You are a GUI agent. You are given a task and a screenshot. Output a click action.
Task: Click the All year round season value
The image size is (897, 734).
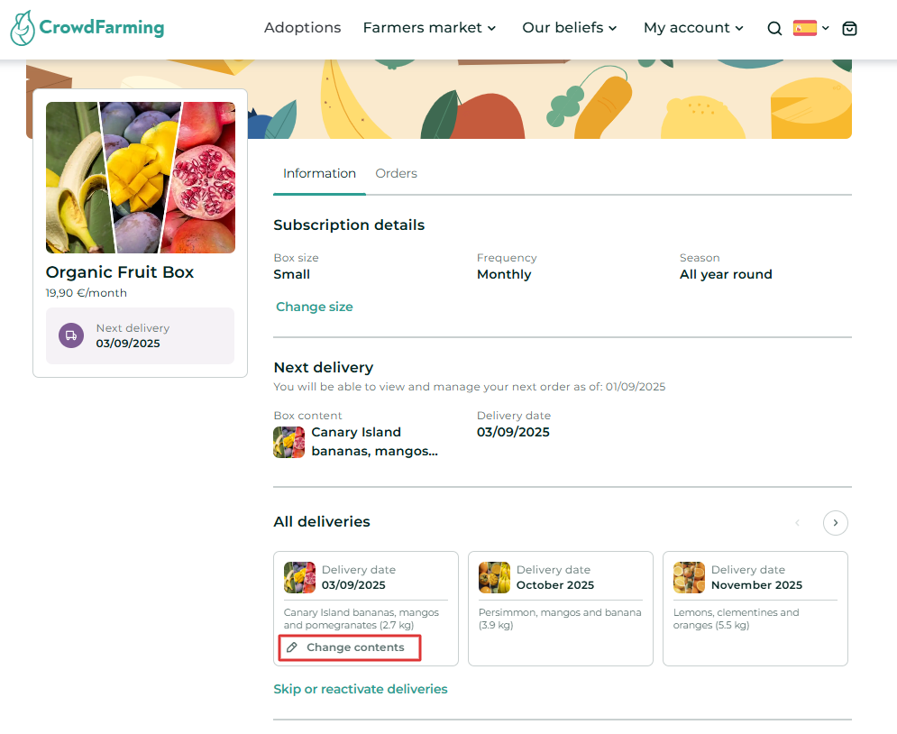726,275
